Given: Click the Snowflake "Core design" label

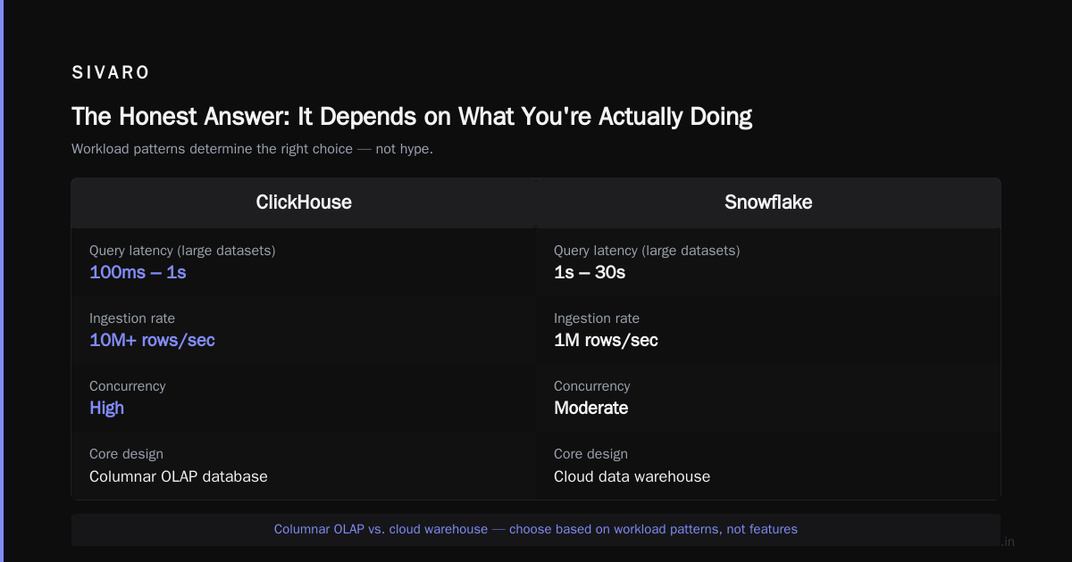Looking at the screenshot, I should 590,454.
